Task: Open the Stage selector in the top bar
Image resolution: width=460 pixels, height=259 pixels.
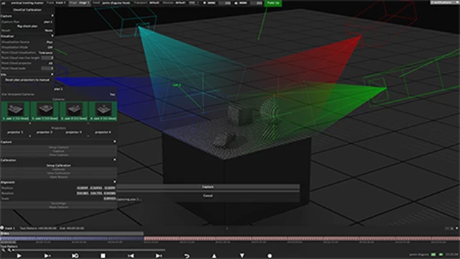Action: click(x=79, y=3)
